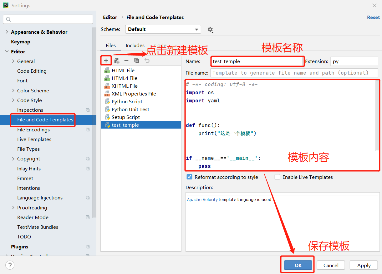Viewport: 382px width, 274px height.
Task: Expand the Code Style node
Action: click(x=13, y=100)
